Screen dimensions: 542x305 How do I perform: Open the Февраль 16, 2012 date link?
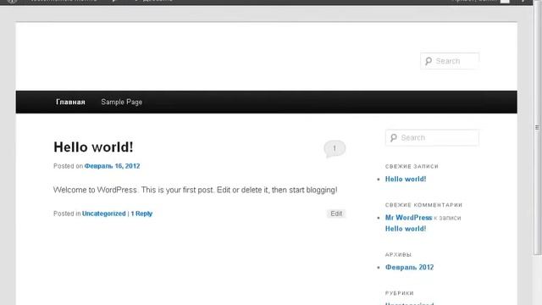point(112,166)
